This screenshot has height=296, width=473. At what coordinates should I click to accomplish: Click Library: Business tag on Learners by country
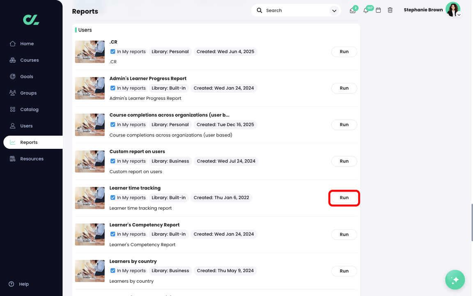click(170, 271)
